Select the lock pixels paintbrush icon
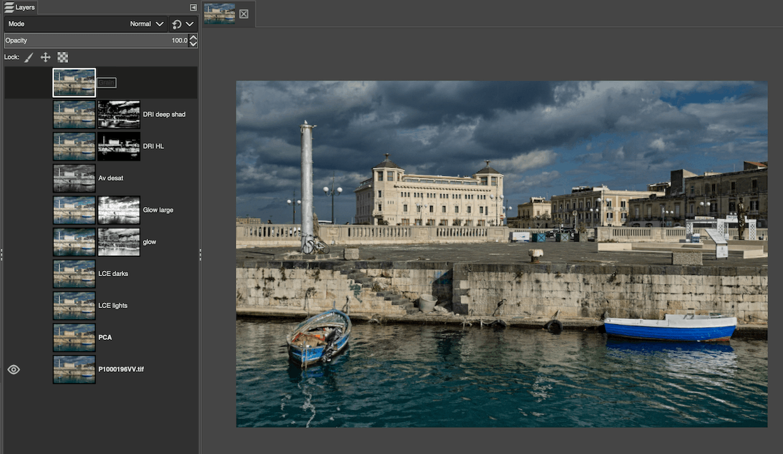Viewport: 783px width, 454px height. 29,57
